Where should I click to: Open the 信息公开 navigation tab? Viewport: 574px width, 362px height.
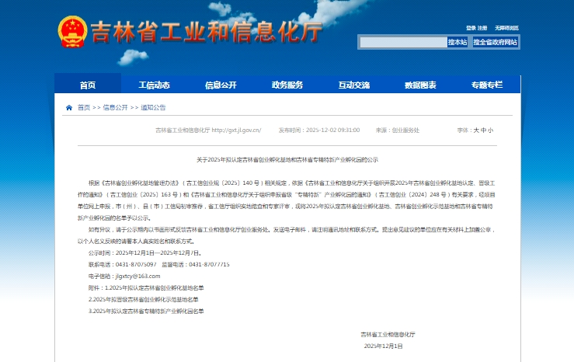[221, 85]
